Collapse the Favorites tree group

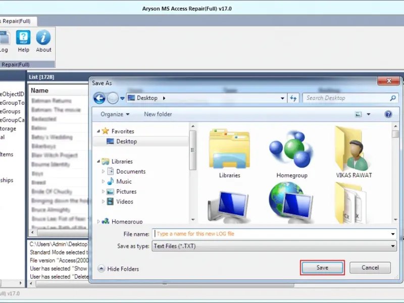point(98,131)
